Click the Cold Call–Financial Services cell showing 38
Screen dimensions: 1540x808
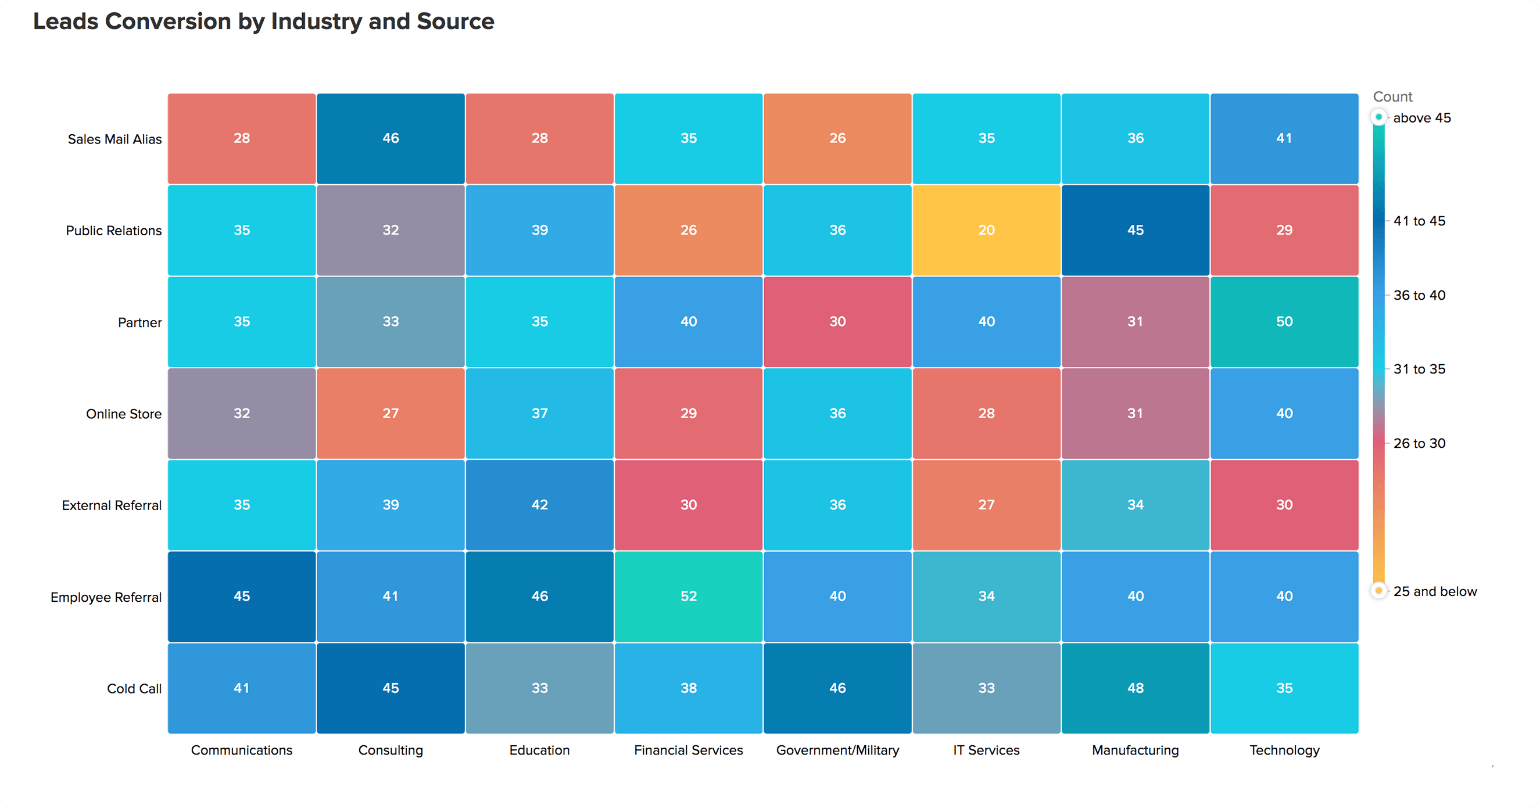pyautogui.click(x=688, y=688)
